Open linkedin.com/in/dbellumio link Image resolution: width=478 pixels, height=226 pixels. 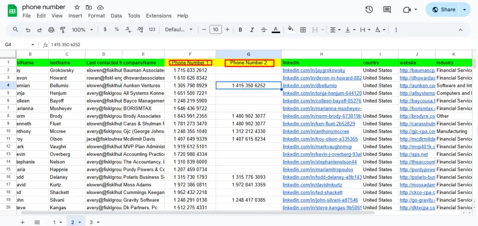[309, 86]
